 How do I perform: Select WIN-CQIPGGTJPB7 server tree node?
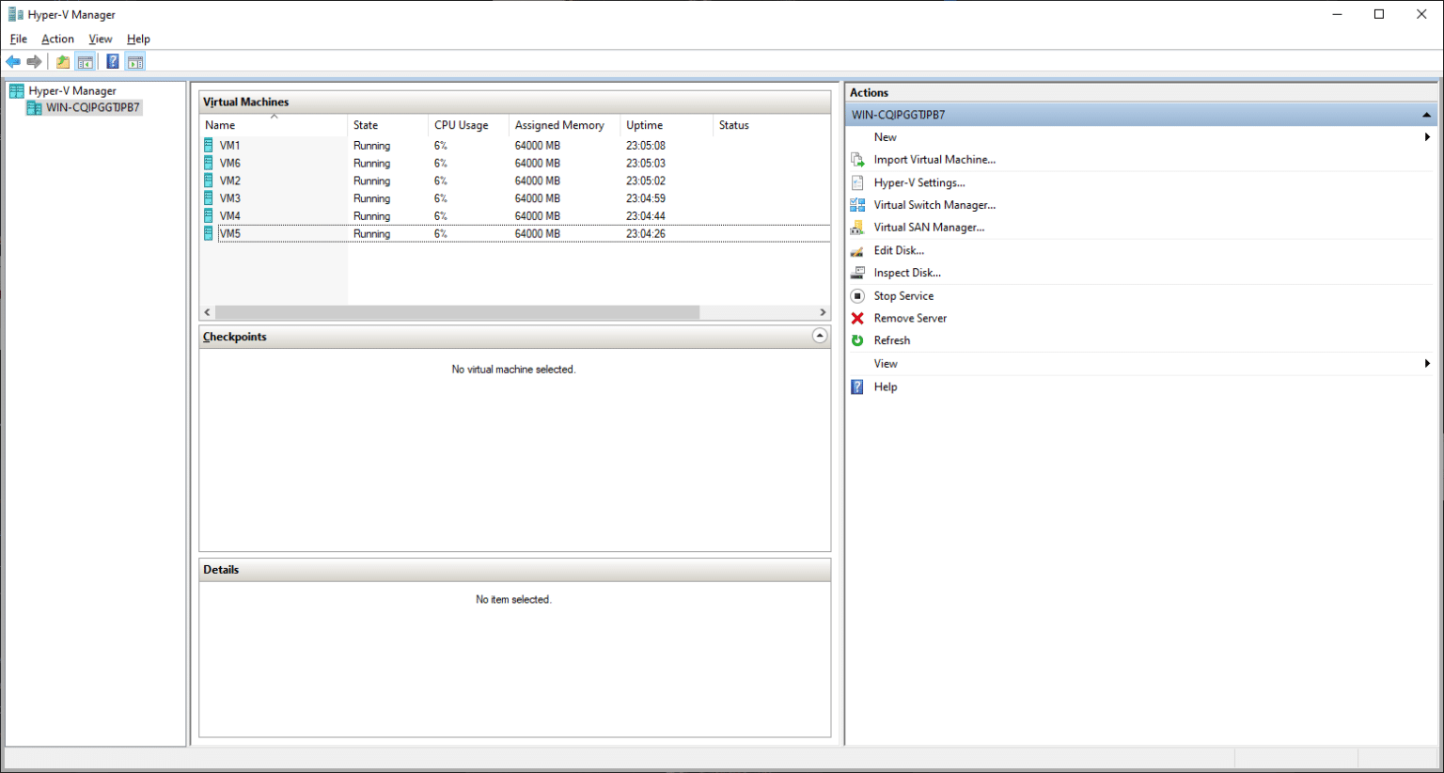tap(93, 108)
